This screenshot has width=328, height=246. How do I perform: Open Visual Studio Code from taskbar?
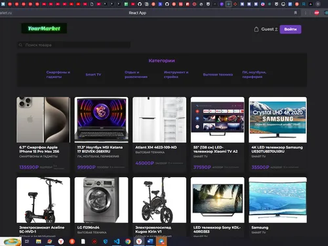point(117,241)
